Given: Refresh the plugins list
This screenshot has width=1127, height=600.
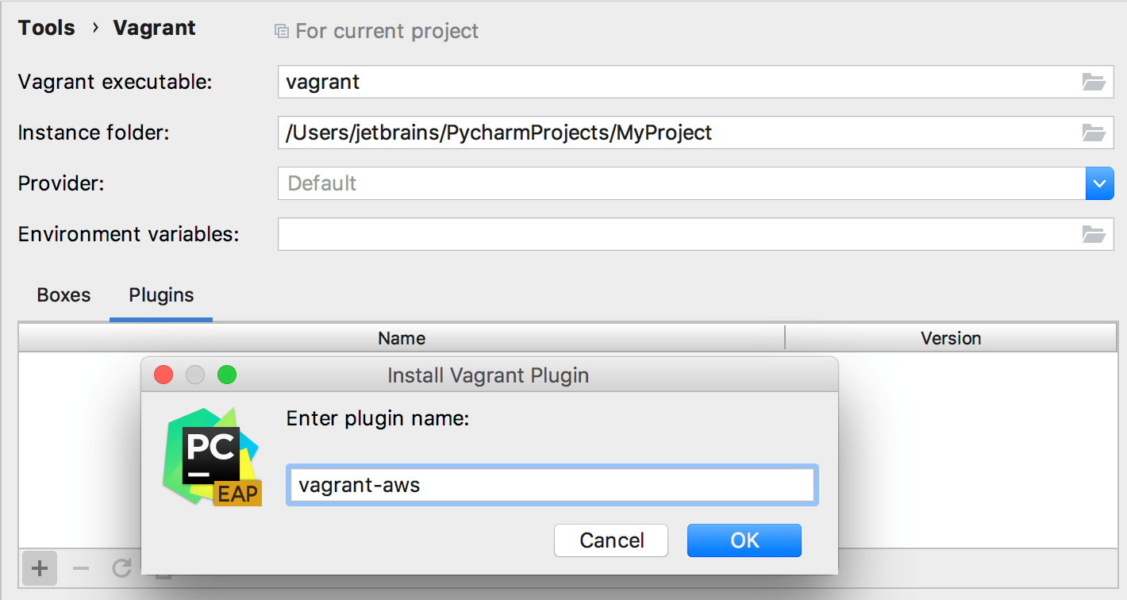Looking at the screenshot, I should (121, 568).
